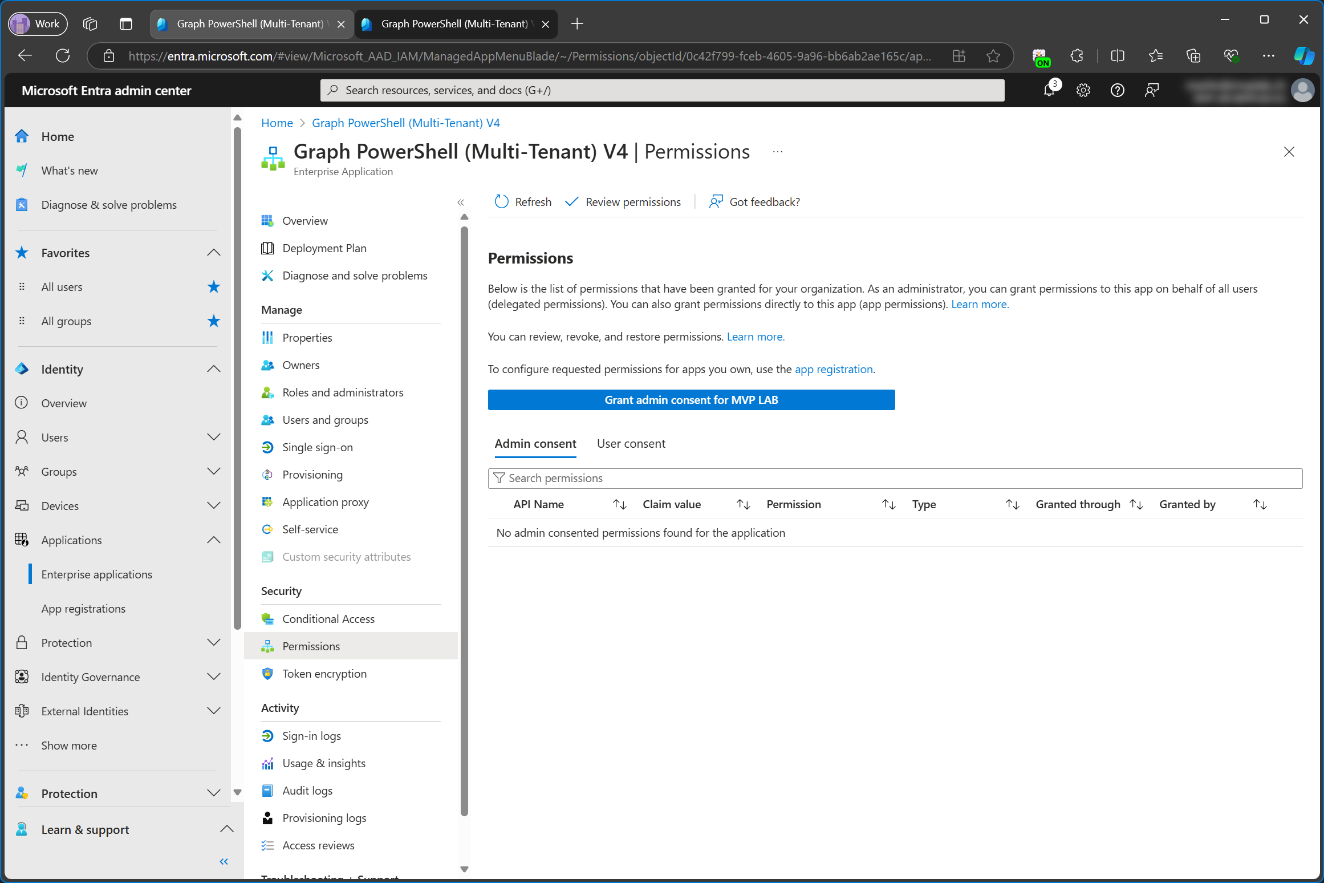Collapse the Applications menu
The image size is (1324, 883).
tap(214, 540)
